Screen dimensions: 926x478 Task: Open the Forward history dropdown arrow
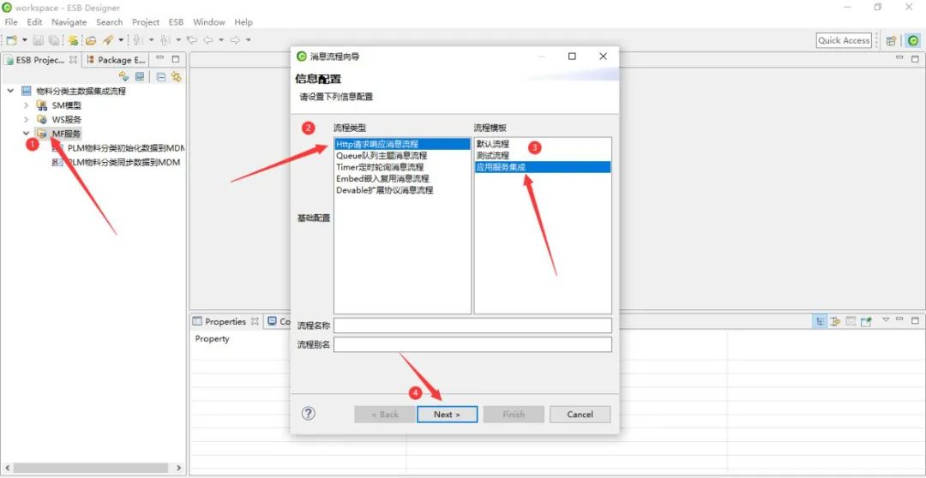(249, 40)
